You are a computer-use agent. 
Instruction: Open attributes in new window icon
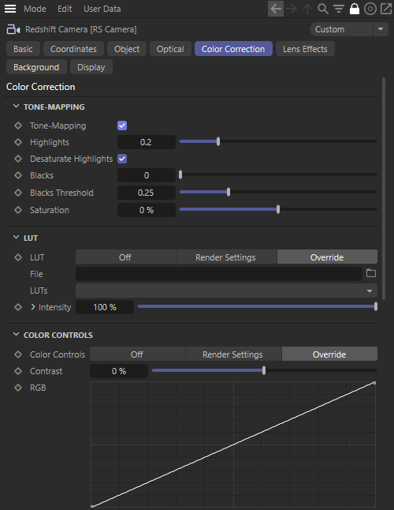386,9
